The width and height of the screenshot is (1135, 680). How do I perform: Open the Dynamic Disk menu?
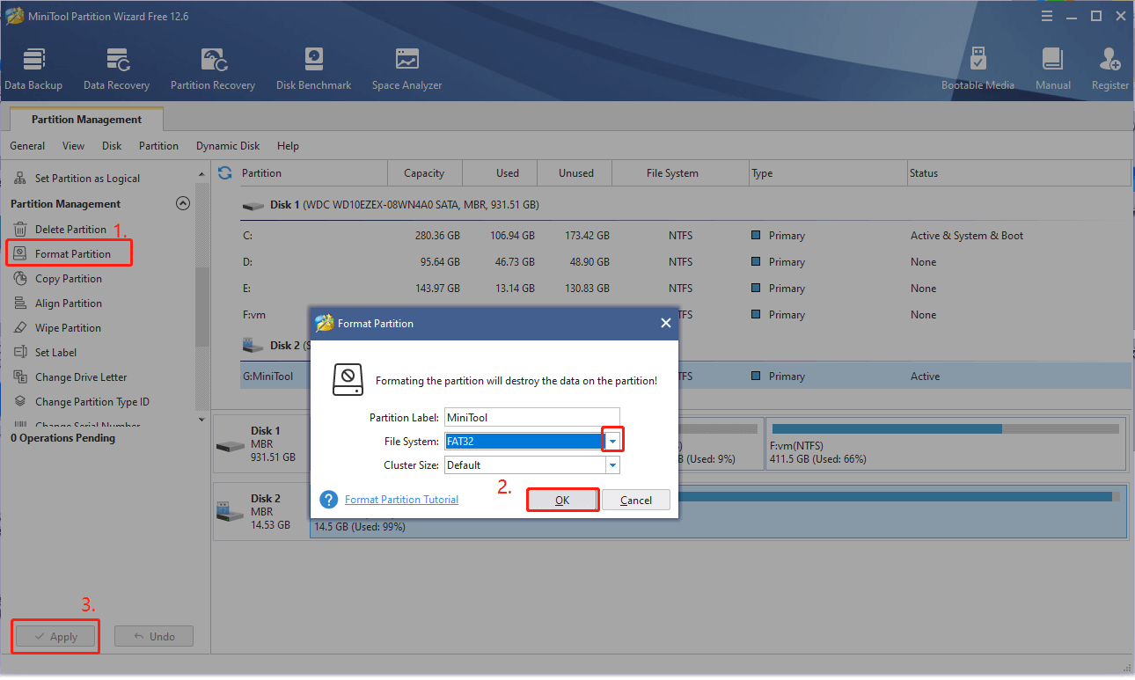pos(228,146)
